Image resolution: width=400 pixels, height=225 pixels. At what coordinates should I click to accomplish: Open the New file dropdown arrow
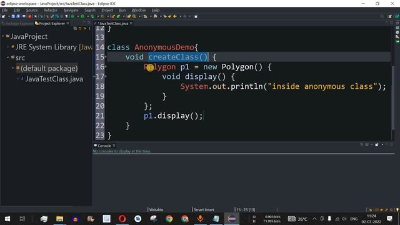point(9,16)
